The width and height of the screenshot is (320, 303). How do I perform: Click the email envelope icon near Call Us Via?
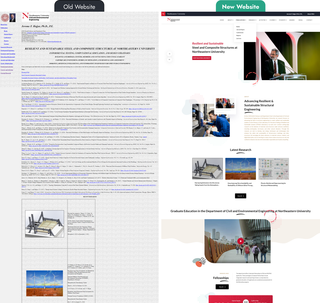[246, 302]
